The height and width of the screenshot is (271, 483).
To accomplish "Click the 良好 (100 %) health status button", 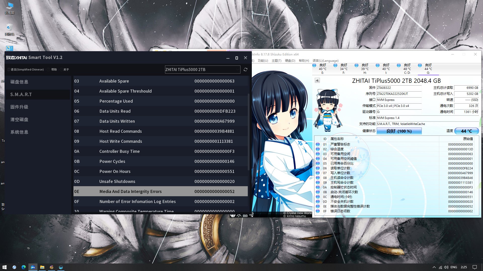I will point(399,131).
